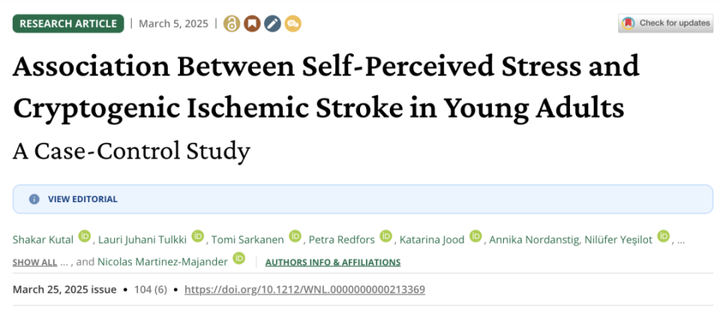The height and width of the screenshot is (310, 720).
Task: Open Petra Redfors' ORCID iD icon
Action: pos(385,236)
